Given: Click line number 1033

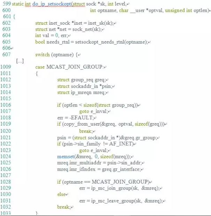Looking at the screenshot, I should pos(6,213).
